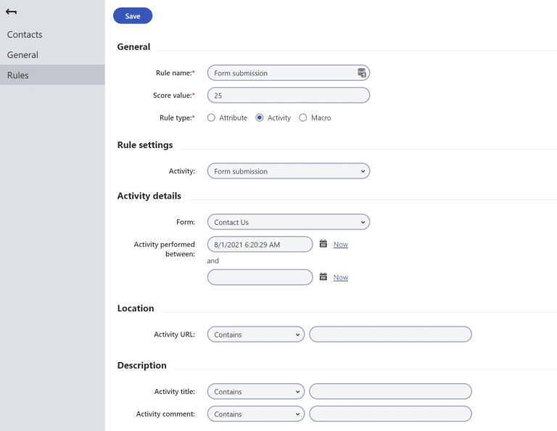Image resolution: width=557 pixels, height=431 pixels.
Task: Click the Now link beside the start date
Action: (341, 245)
